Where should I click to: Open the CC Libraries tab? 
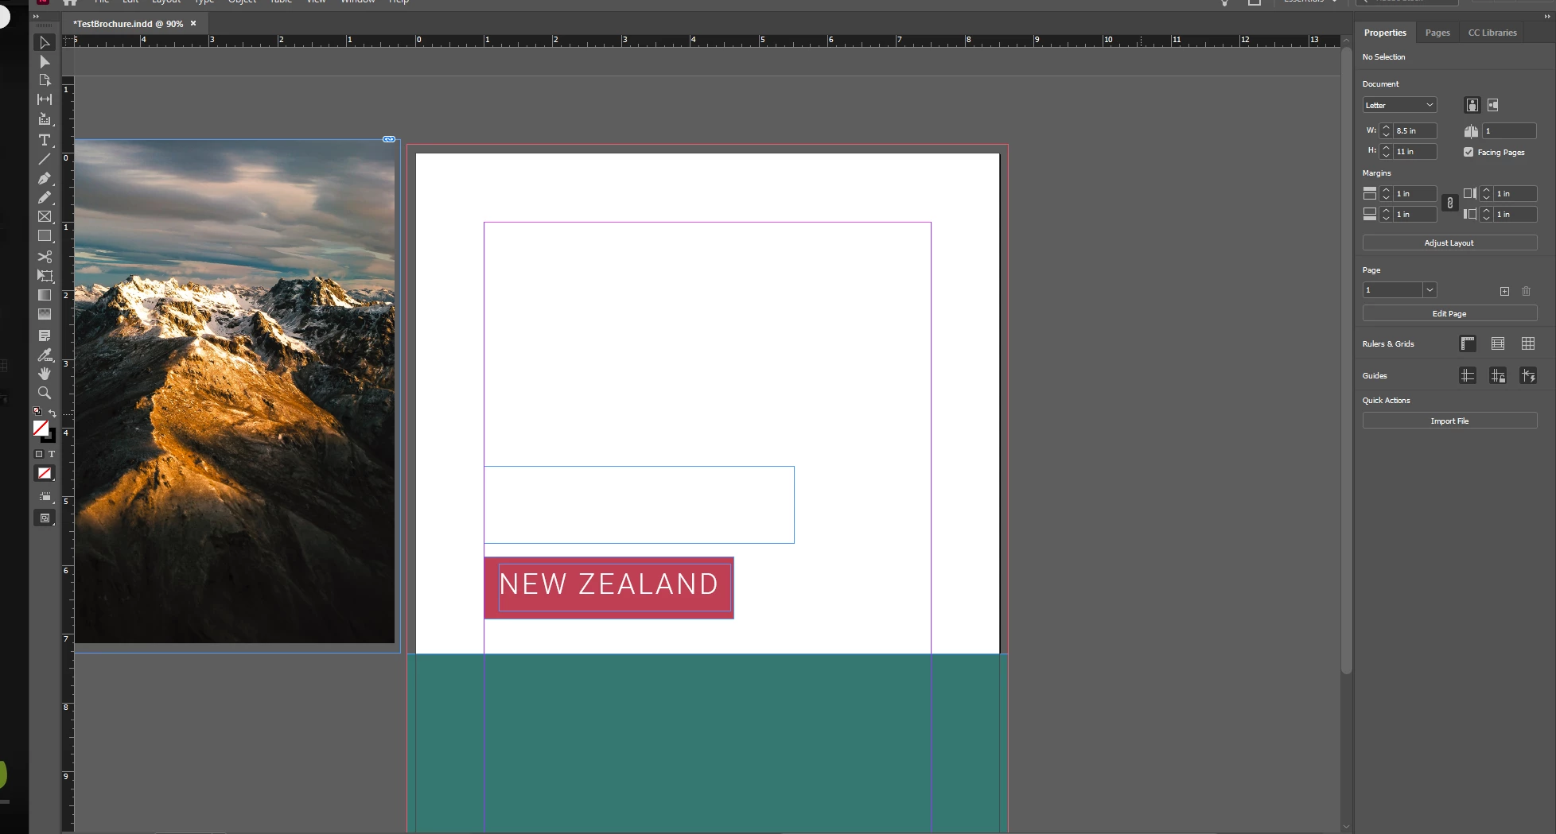point(1492,33)
